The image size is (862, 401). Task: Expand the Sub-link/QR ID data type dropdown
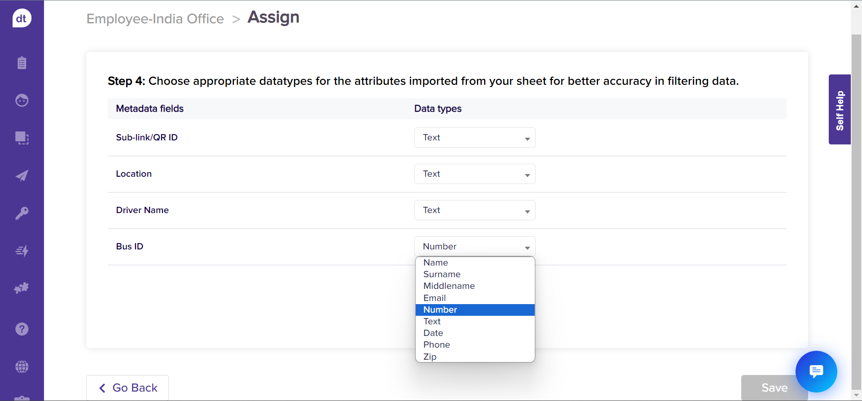point(475,138)
